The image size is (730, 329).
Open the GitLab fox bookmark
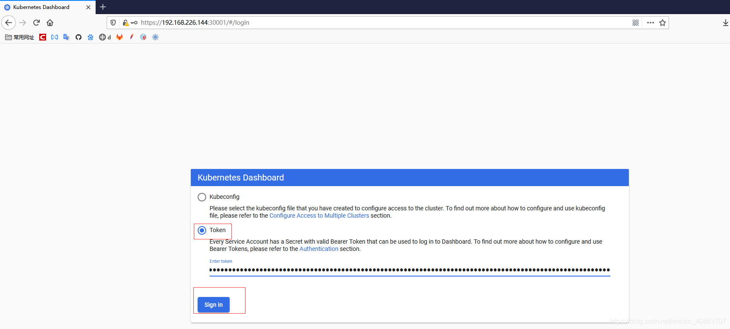pyautogui.click(x=120, y=37)
